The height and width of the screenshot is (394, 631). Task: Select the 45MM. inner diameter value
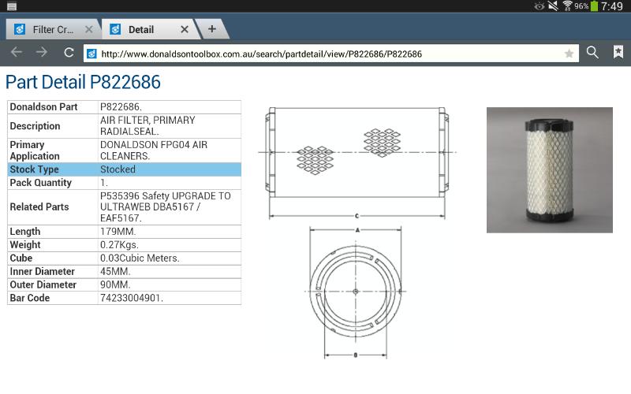coord(115,271)
